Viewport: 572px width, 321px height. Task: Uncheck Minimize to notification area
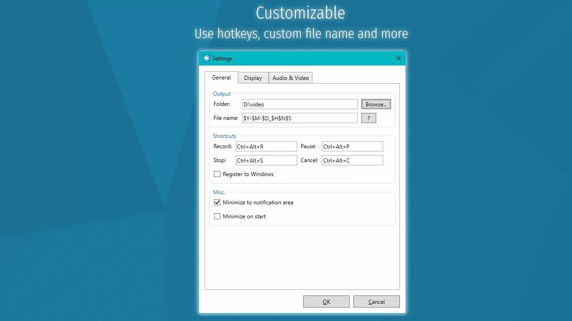click(x=217, y=202)
